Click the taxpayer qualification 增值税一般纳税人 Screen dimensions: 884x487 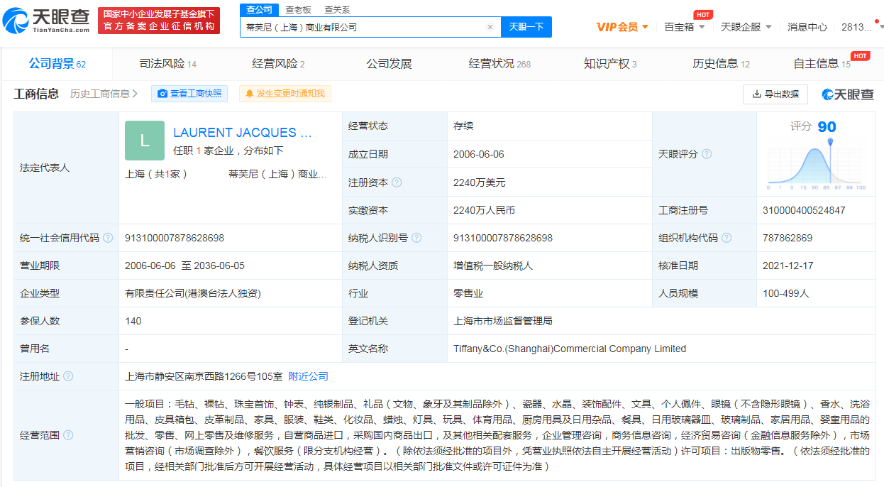pyautogui.click(x=493, y=266)
